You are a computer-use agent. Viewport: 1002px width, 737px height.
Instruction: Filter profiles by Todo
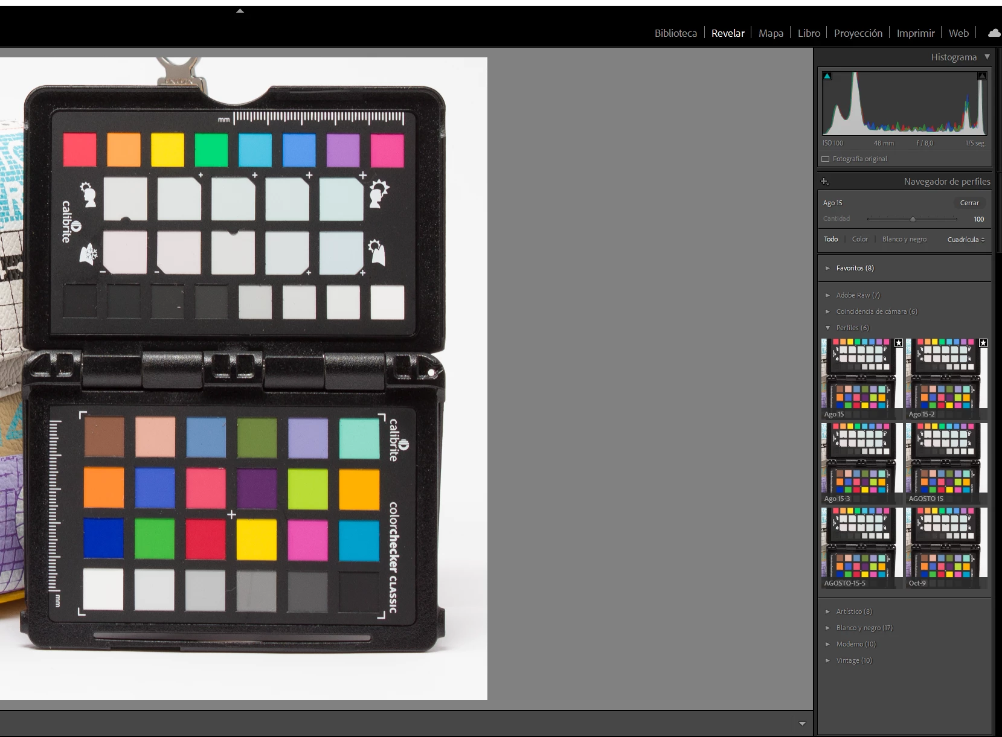click(x=830, y=239)
